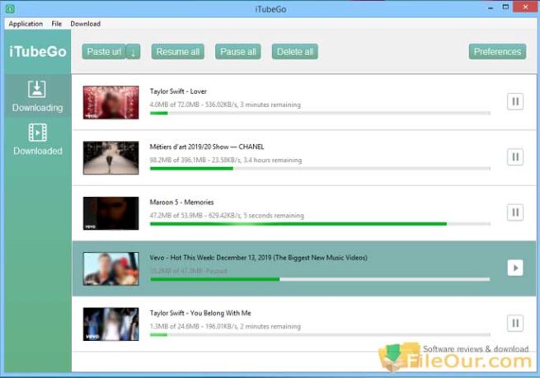
Task: Click the You Belong With Me progress bar
Action: [x=320, y=334]
